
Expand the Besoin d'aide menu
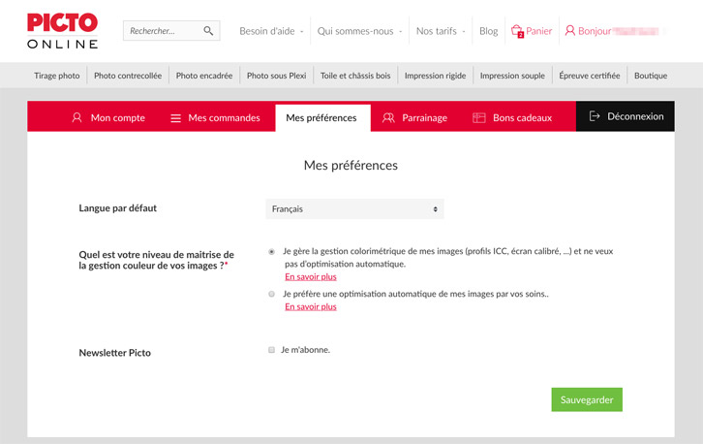click(x=271, y=31)
